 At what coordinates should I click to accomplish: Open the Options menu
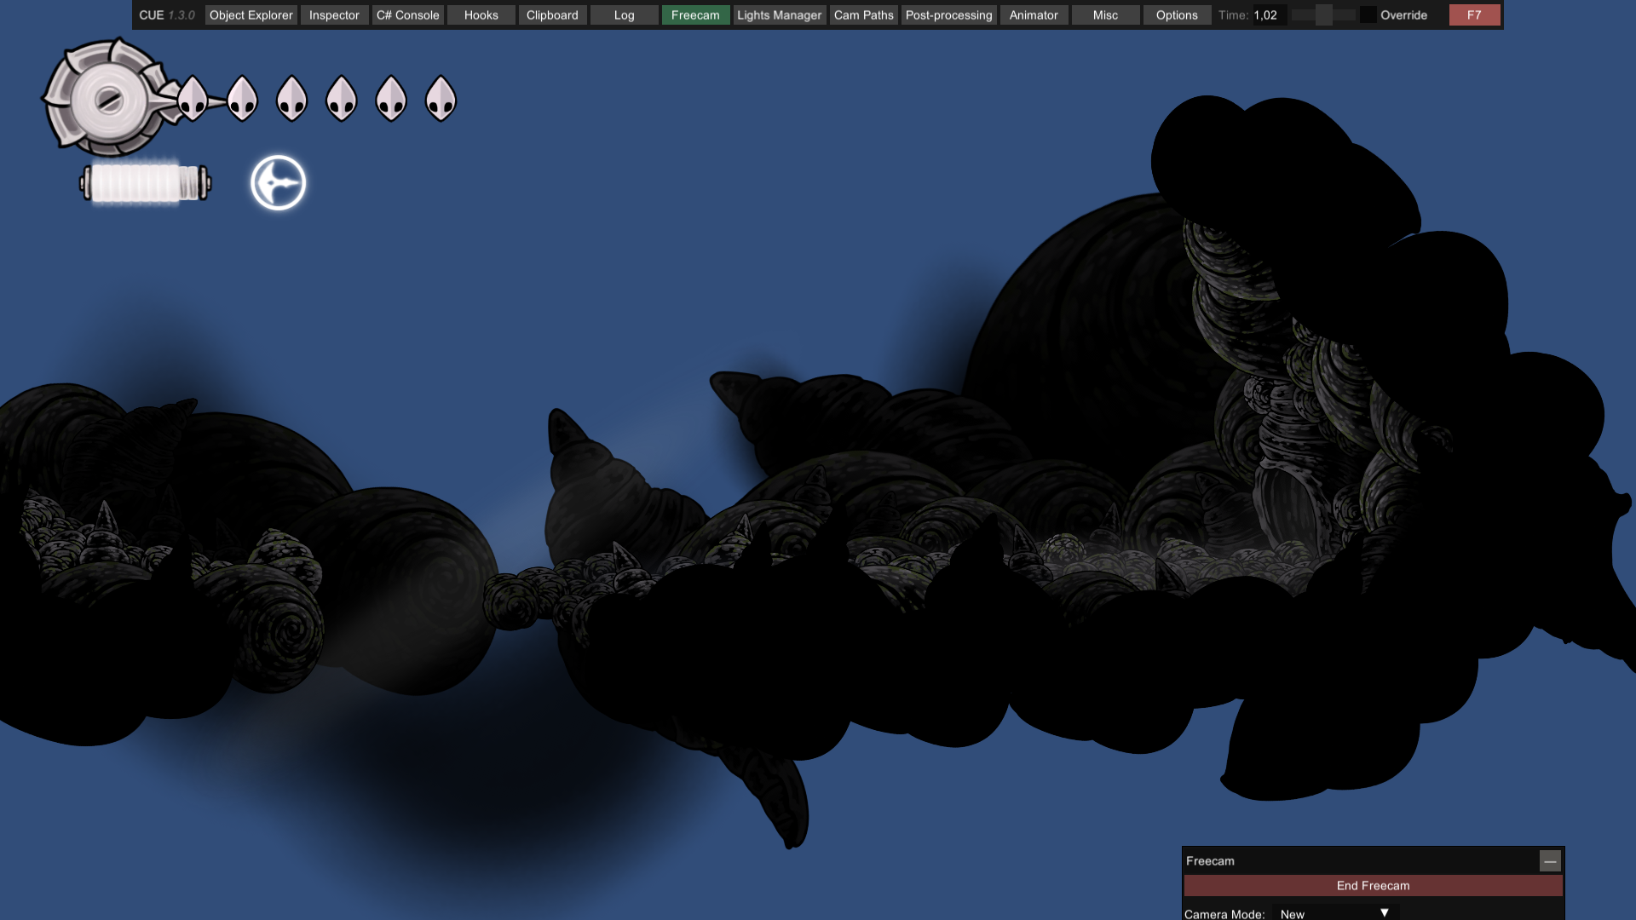pyautogui.click(x=1177, y=15)
